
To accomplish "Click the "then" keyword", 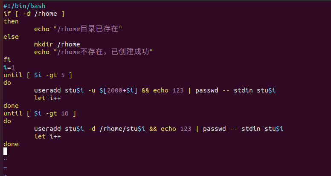I will point(11,21).
